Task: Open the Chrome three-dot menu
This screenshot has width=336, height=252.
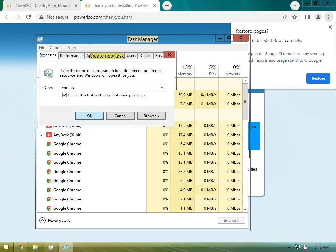Action: [x=329, y=17]
